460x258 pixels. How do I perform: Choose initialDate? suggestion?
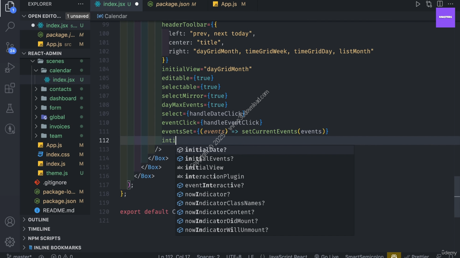pos(265,150)
